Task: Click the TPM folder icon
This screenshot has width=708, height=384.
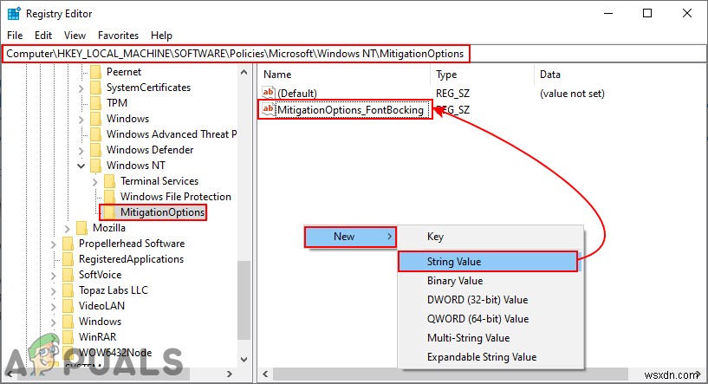Action: point(95,103)
